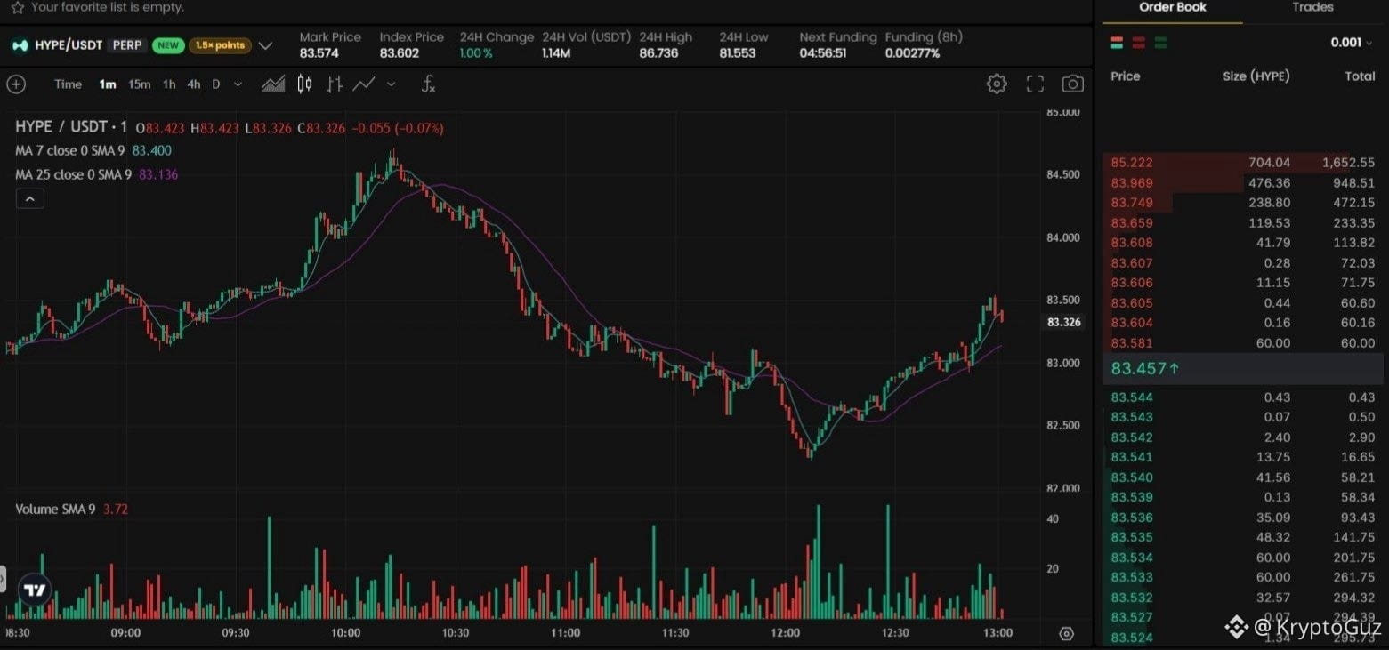Take a chart snapshot with camera icon
The width and height of the screenshot is (1389, 650).
[x=1073, y=84]
